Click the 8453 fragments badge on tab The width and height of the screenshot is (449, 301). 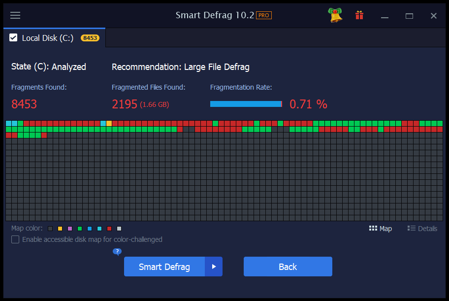point(90,38)
